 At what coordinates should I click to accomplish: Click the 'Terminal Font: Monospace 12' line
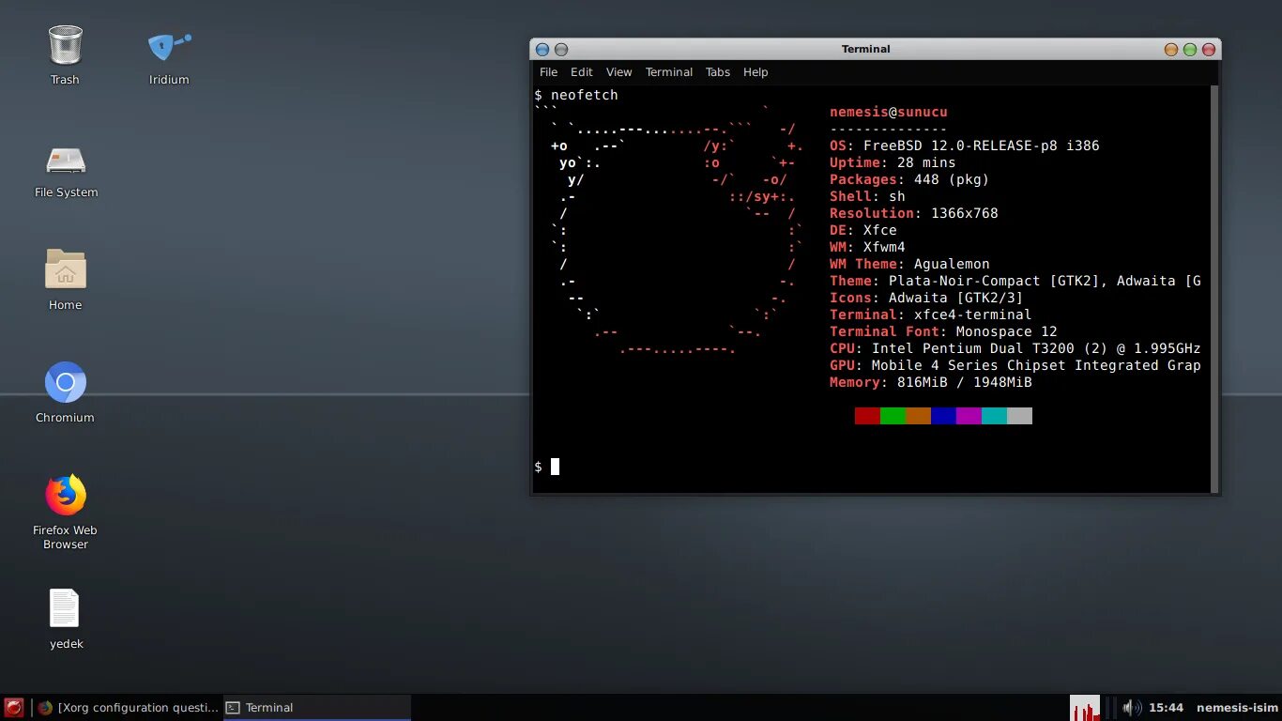coord(943,331)
